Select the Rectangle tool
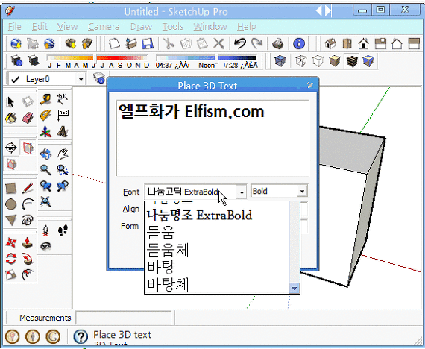 pos(11,188)
